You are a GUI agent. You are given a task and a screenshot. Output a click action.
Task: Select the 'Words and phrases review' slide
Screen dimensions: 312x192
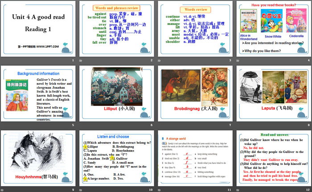[x=117, y=29]
